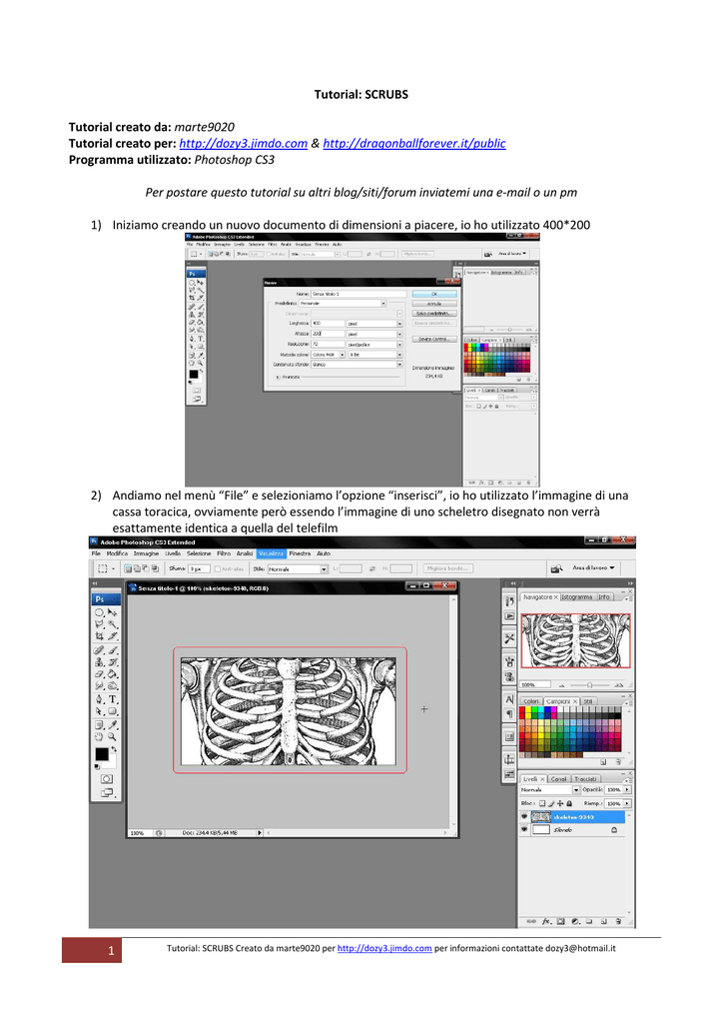Toggle lock image pixels brush icon in Livelli
Screen dimensions: 723x1023
[551, 803]
